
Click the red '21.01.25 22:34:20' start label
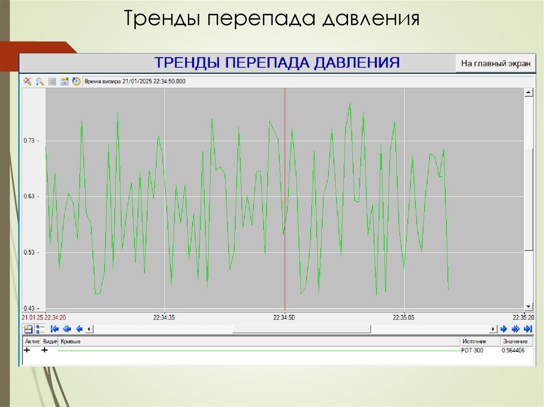44,317
